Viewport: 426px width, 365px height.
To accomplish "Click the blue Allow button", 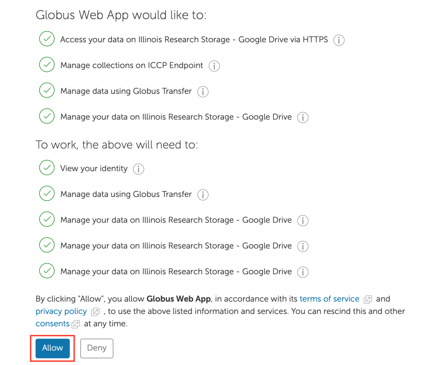I will click(52, 348).
